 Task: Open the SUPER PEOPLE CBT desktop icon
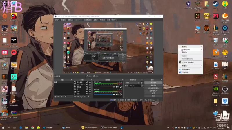click(x=14, y=42)
